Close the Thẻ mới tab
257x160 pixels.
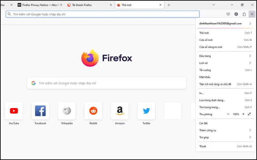tap(160, 5)
